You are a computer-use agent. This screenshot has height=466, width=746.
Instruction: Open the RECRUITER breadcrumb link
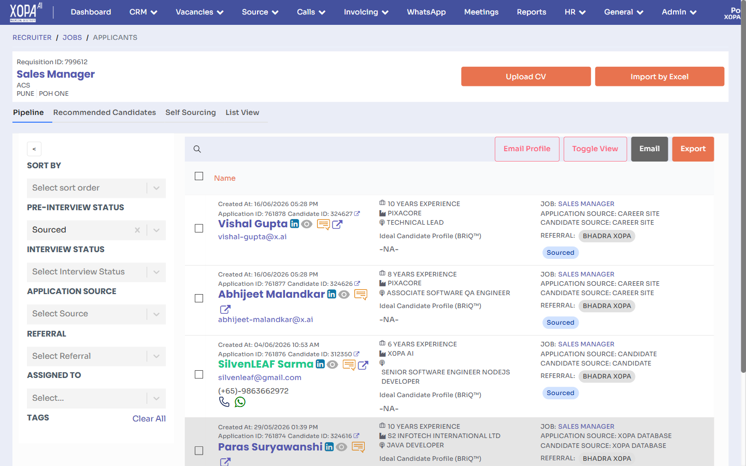click(x=32, y=37)
